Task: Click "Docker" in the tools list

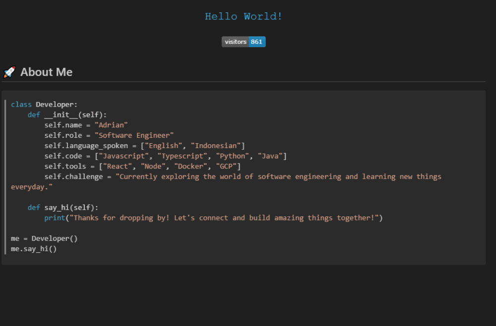Action: click(x=190, y=166)
